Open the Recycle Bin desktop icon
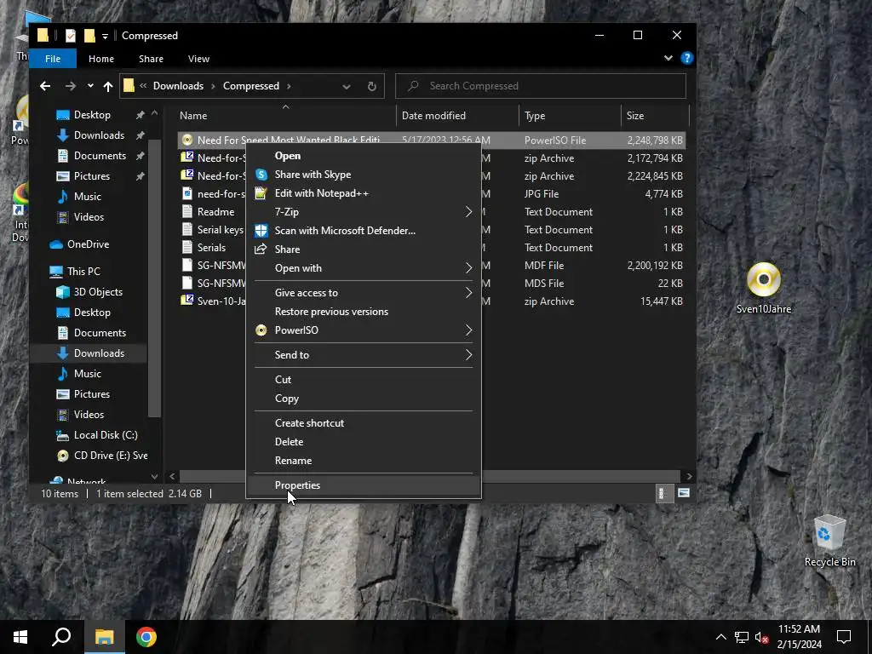 (x=829, y=541)
